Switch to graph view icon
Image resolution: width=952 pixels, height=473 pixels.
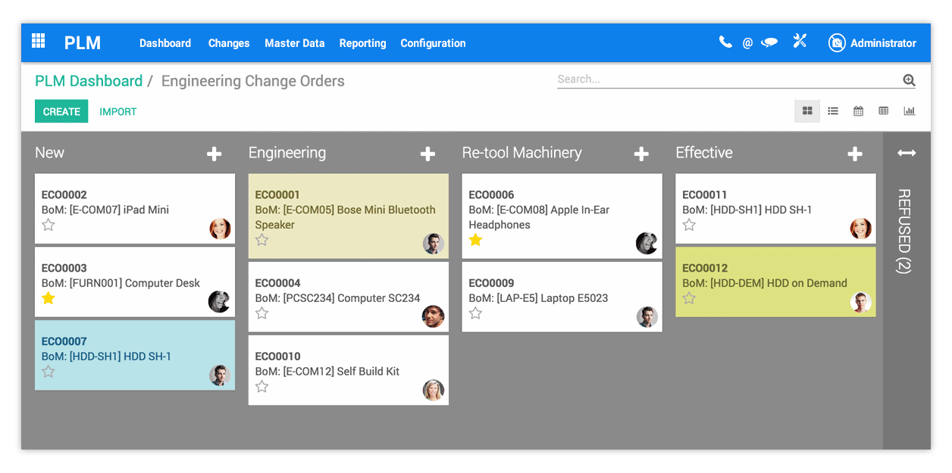point(909,111)
